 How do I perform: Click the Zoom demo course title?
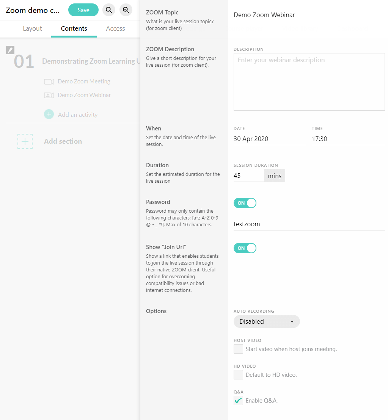coord(33,10)
